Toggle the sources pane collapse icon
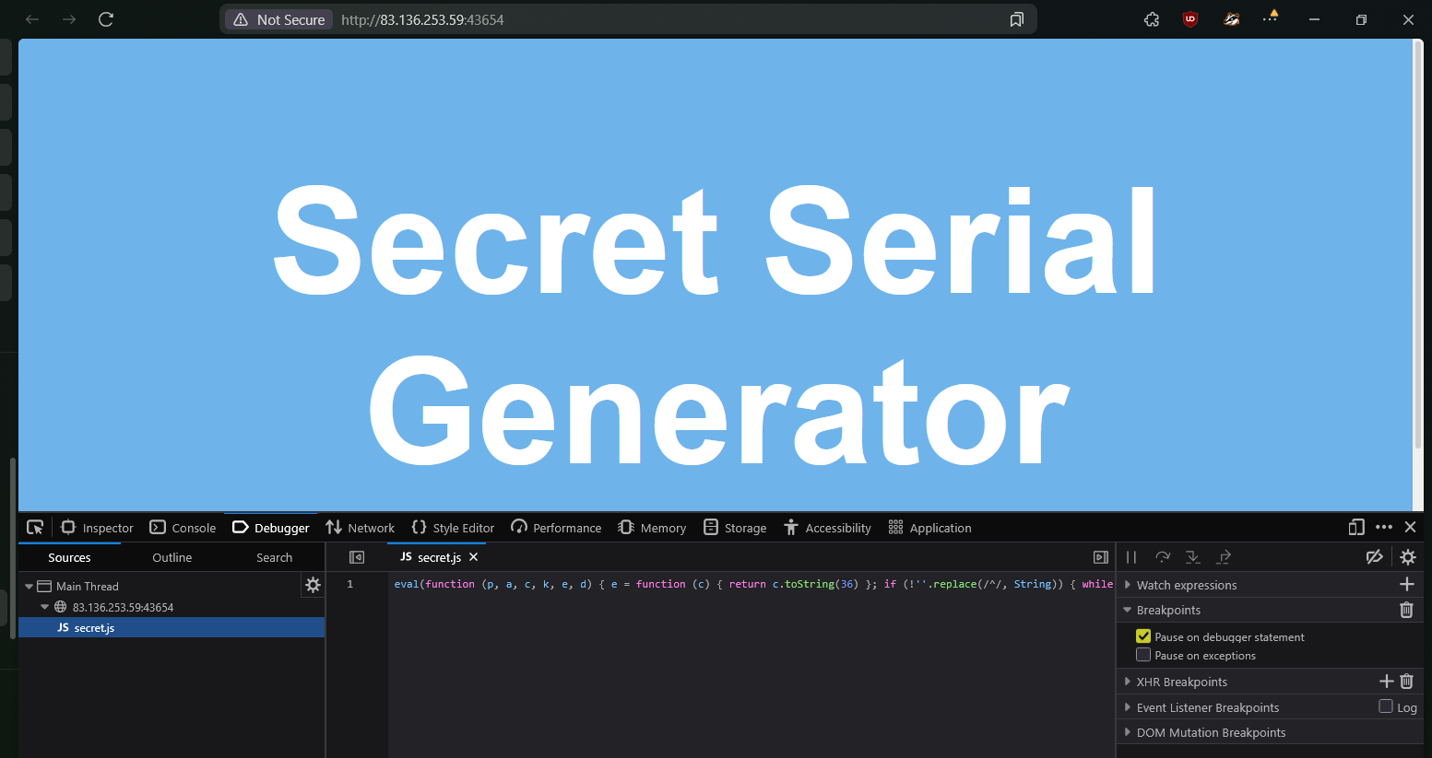Viewport: 1432px width, 758px height. point(357,557)
